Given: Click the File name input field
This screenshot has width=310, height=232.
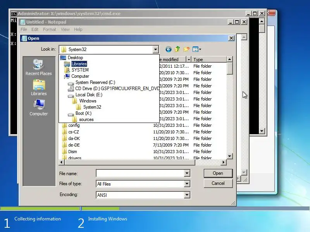Looking at the screenshot, I should pos(140,173).
